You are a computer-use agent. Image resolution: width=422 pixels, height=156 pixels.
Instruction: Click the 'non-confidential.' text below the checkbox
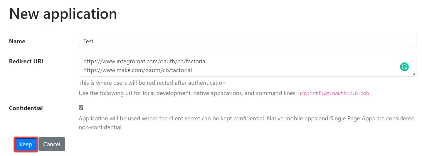pos(100,127)
